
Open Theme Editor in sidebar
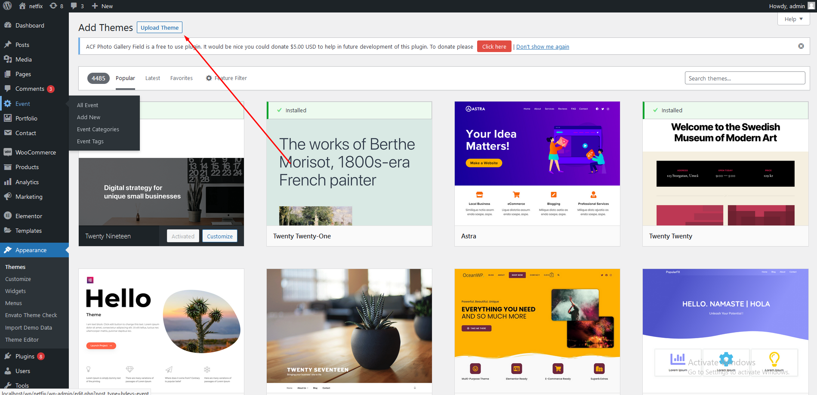pyautogui.click(x=22, y=339)
